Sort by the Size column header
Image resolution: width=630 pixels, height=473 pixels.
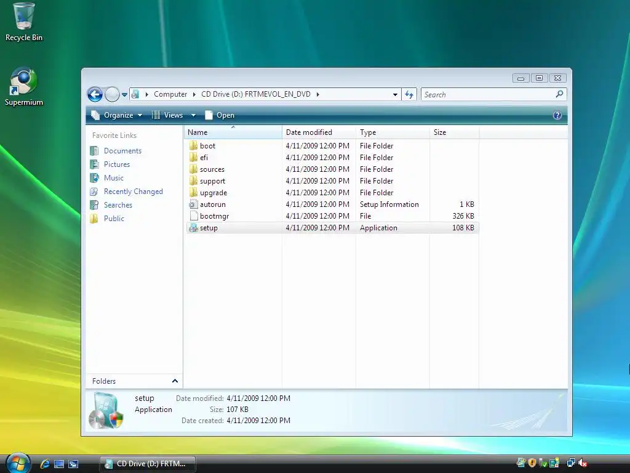[x=455, y=132]
